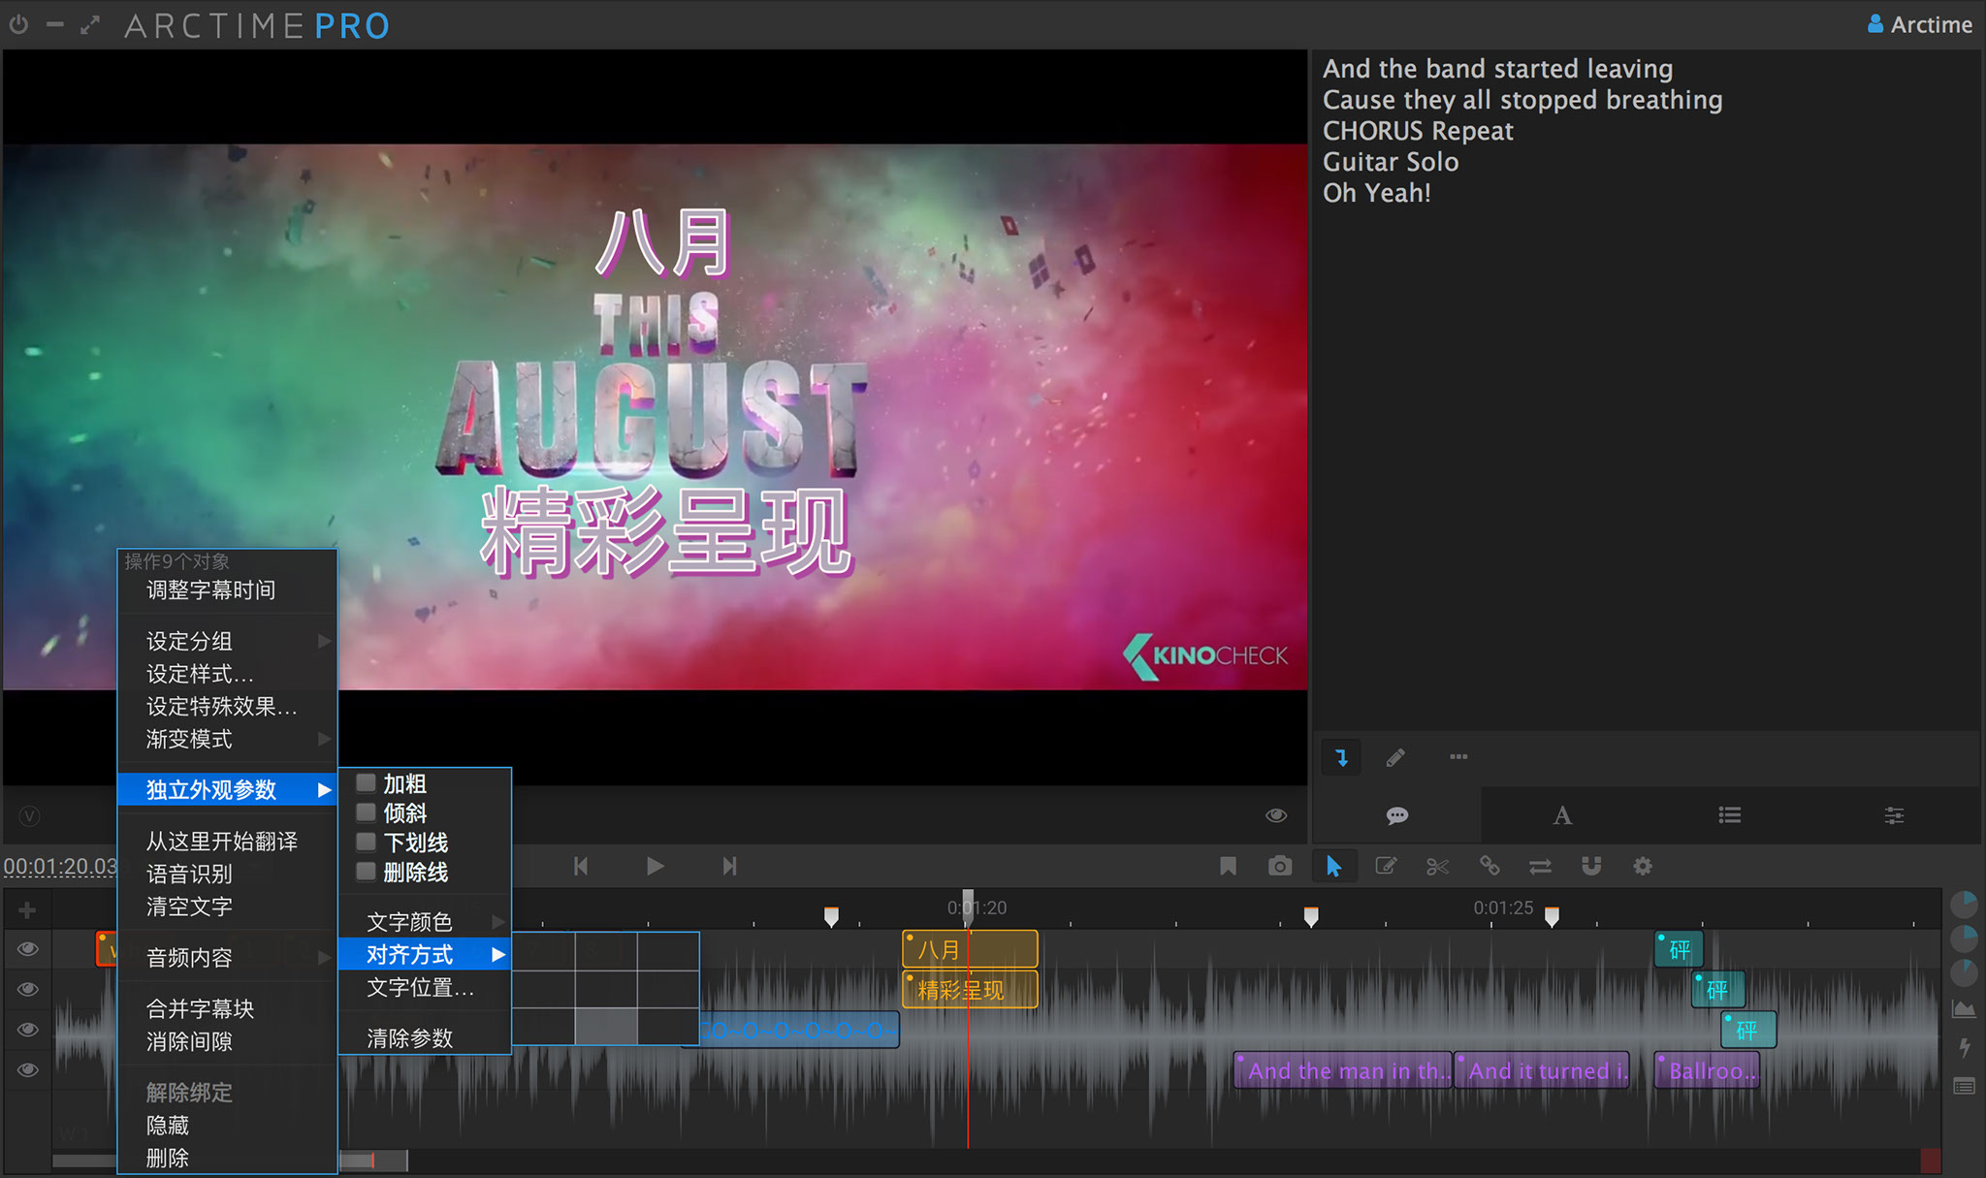Enable the 加粗 bold checkbox
The height and width of the screenshot is (1178, 1986).
point(366,782)
